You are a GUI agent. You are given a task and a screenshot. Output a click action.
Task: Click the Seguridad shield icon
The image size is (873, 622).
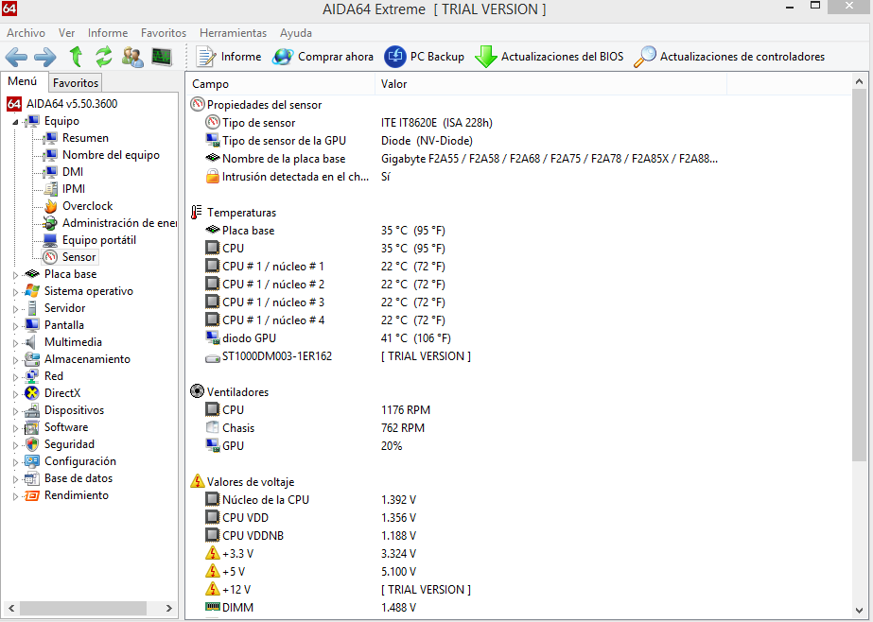(x=32, y=444)
